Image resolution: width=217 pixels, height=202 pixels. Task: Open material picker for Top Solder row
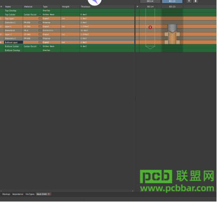tap(40, 15)
